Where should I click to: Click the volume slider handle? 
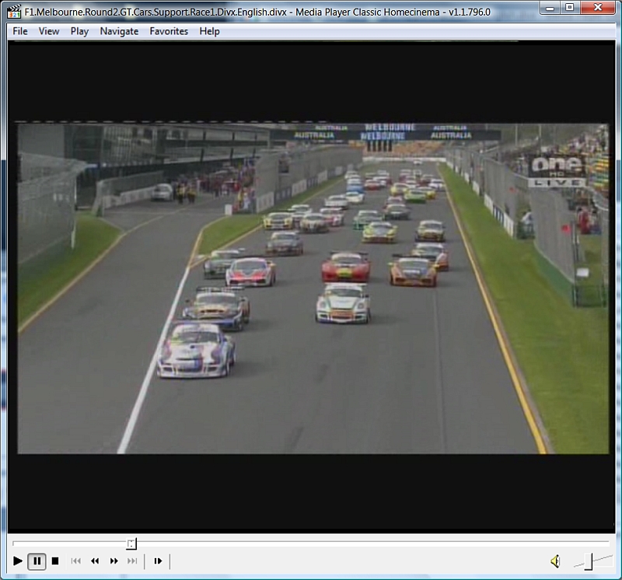pos(589,560)
